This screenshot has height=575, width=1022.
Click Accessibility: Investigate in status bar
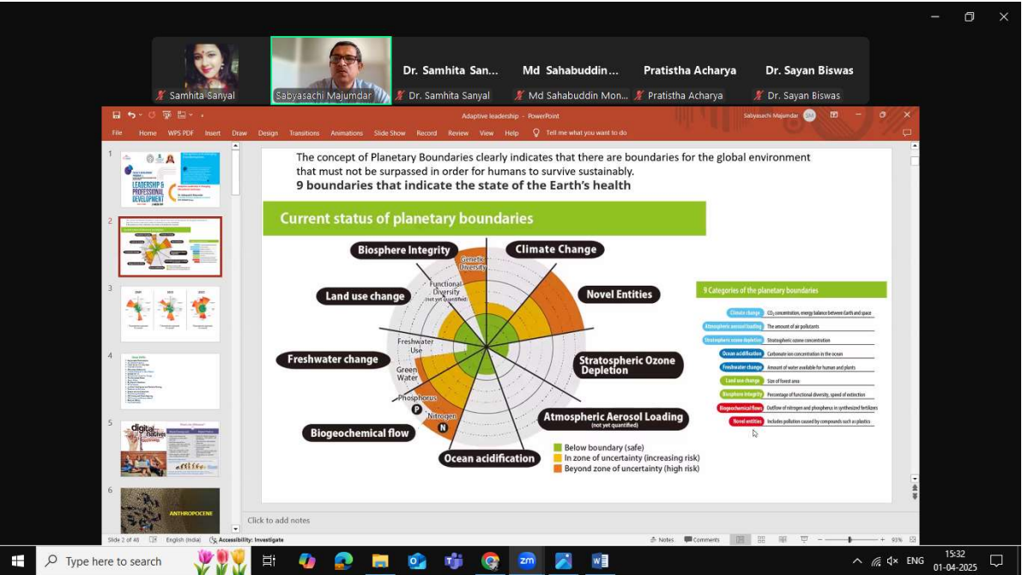pyautogui.click(x=246, y=540)
